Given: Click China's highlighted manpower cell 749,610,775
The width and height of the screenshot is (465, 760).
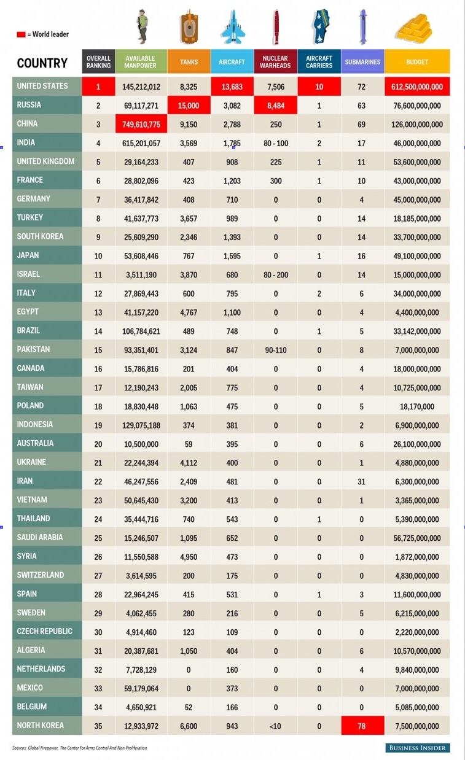Looking at the screenshot, I should click(x=141, y=124).
